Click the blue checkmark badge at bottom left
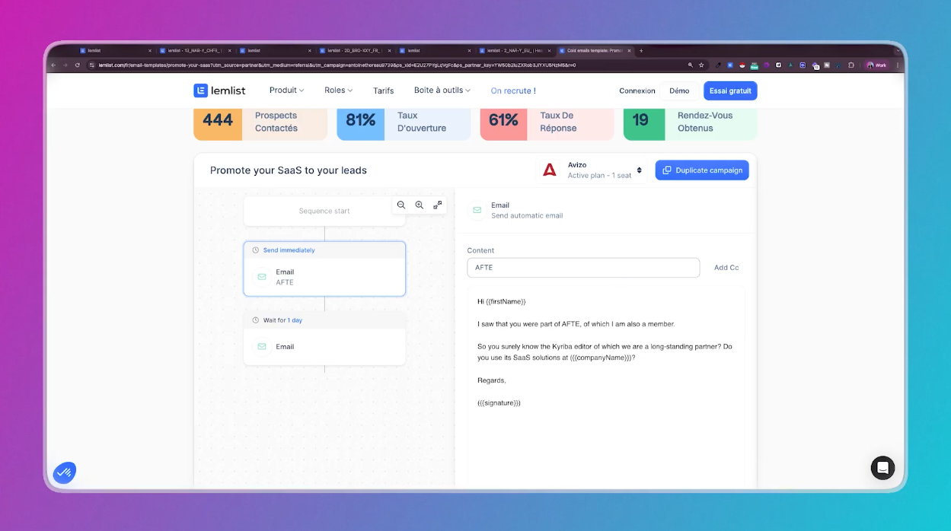The width and height of the screenshot is (951, 531). point(65,472)
